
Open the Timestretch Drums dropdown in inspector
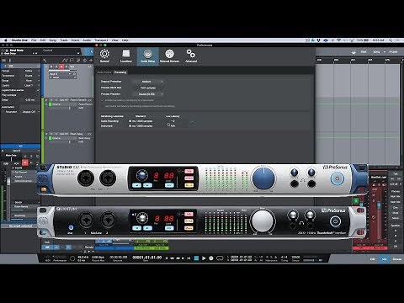[30, 76]
